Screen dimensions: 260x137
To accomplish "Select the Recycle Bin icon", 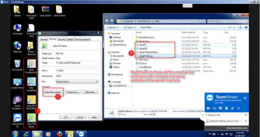I will (18, 65).
